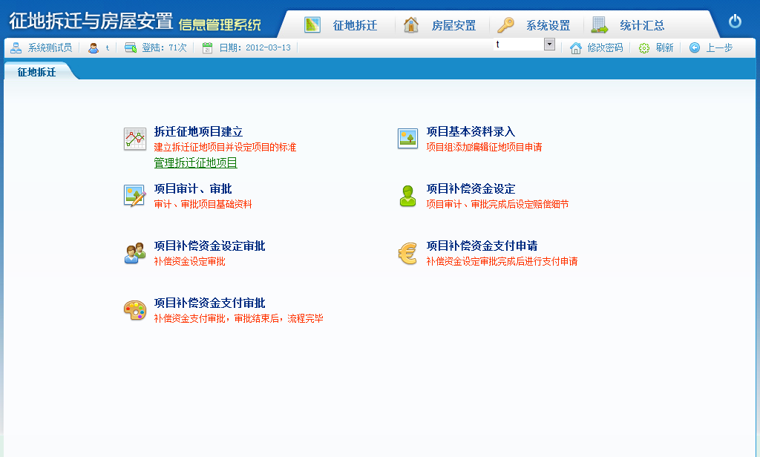Click the palette icon for 项目补偿资金支付审批
Screen dimensions: 760x457
[x=135, y=310]
